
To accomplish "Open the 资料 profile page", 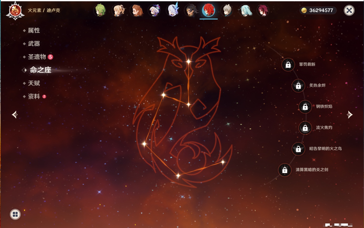I will click(34, 96).
